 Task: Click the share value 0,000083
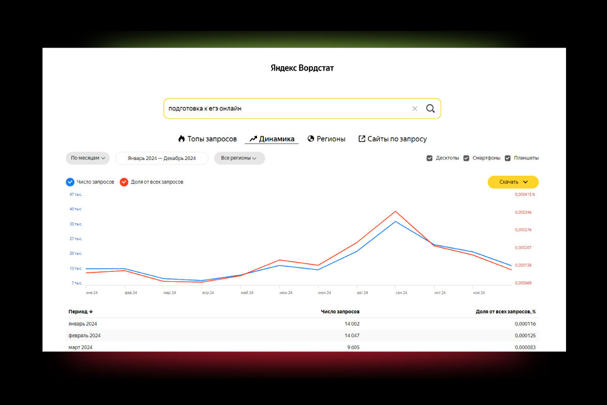(526, 347)
